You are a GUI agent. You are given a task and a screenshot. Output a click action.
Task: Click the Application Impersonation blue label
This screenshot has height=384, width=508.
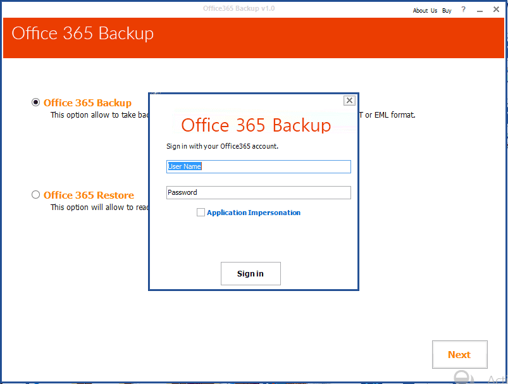(x=254, y=212)
